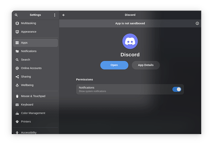213x147 pixels.
Task: Click the info icon on sandbox banner
Action: (197, 23)
